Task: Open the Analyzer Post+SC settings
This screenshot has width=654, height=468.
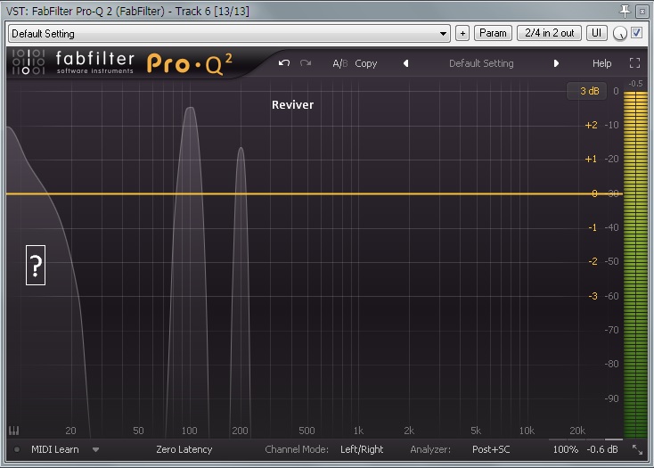Action: [491, 449]
